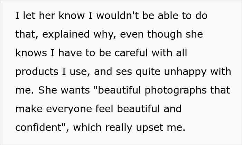Click the word "wants"
242x145 pixels.
click(75, 90)
